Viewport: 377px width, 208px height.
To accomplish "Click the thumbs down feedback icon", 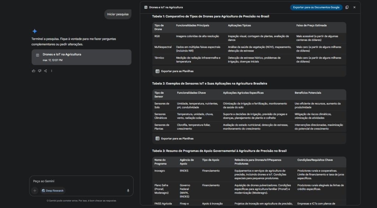I will coord(39,71).
